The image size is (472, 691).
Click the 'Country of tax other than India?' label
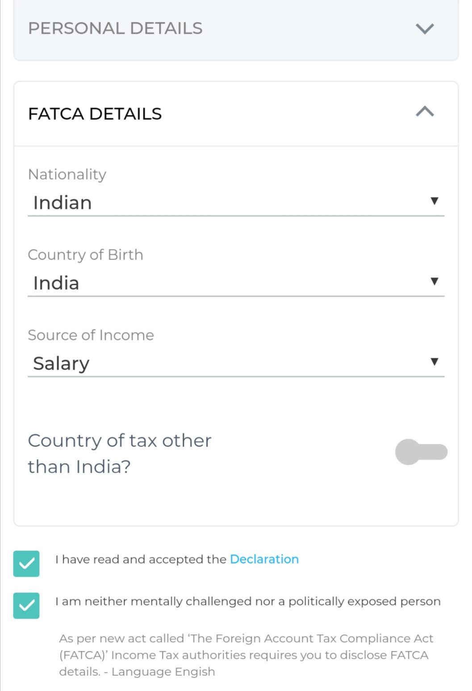tap(120, 454)
